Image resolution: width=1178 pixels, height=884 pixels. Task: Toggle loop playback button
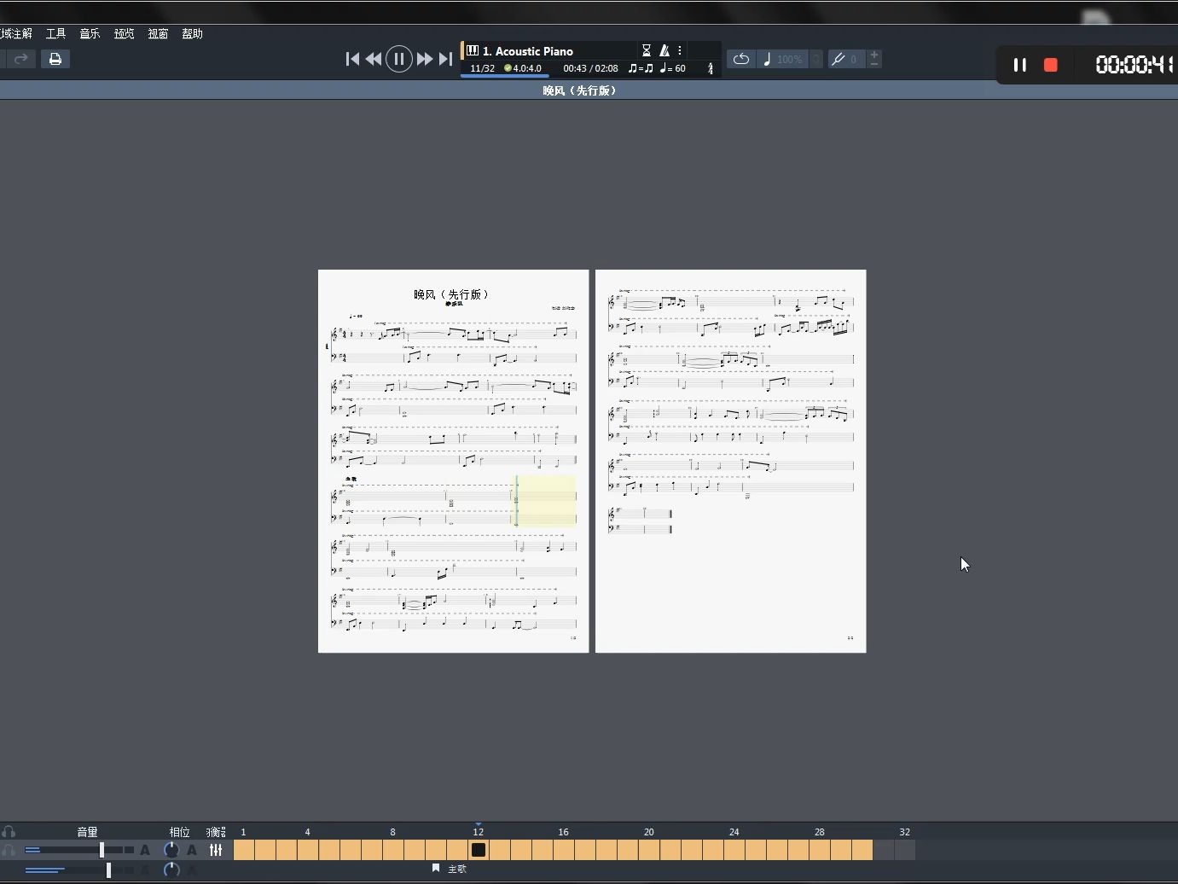click(741, 59)
